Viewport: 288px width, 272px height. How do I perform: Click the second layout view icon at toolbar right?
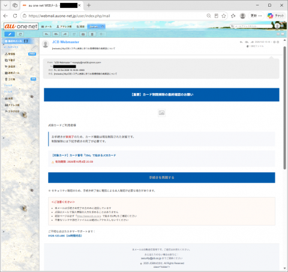click(283, 34)
